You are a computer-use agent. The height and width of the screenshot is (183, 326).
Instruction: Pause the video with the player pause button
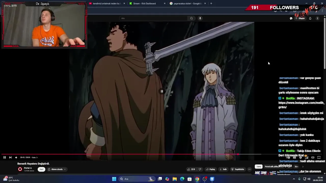[4, 157]
